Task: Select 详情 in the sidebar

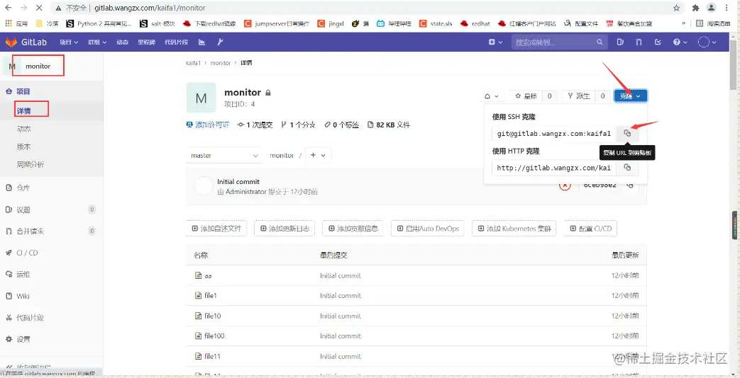Action: (24, 111)
